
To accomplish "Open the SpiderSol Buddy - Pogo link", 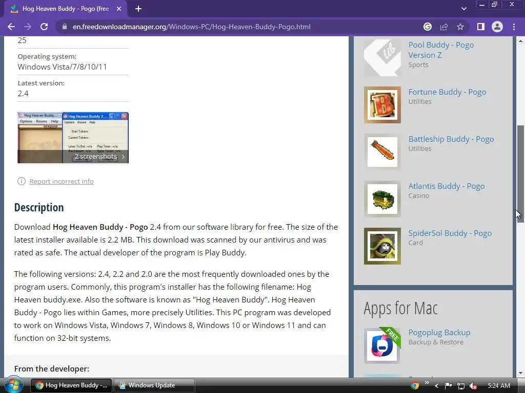I will pyautogui.click(x=450, y=233).
